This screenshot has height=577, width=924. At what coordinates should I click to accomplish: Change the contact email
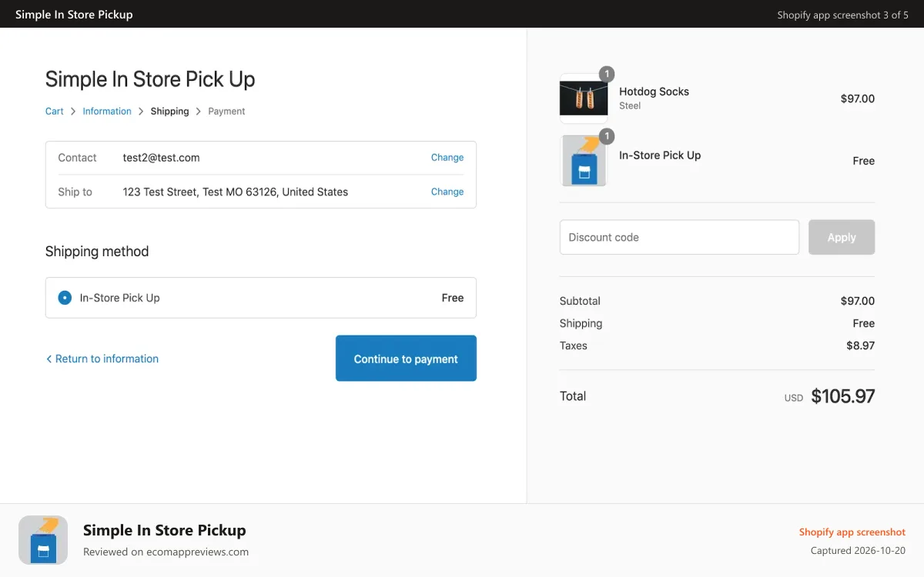[x=447, y=158]
